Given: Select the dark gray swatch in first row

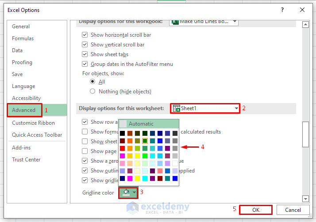Looking at the screenshot, I should coord(175,133).
